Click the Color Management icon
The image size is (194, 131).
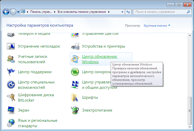(x=75, y=35)
